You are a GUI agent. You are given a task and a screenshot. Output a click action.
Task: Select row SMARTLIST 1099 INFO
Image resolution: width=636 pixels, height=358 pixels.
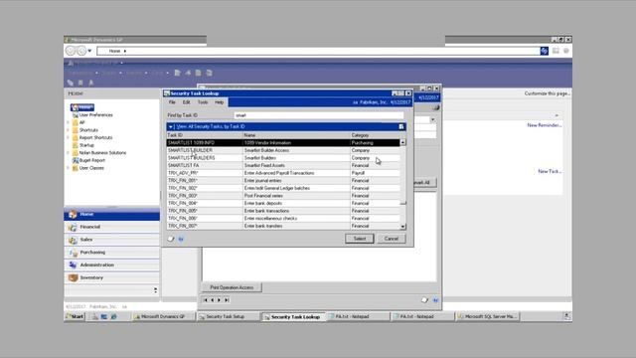[x=282, y=143]
